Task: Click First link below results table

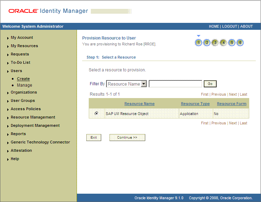Action: point(205,123)
